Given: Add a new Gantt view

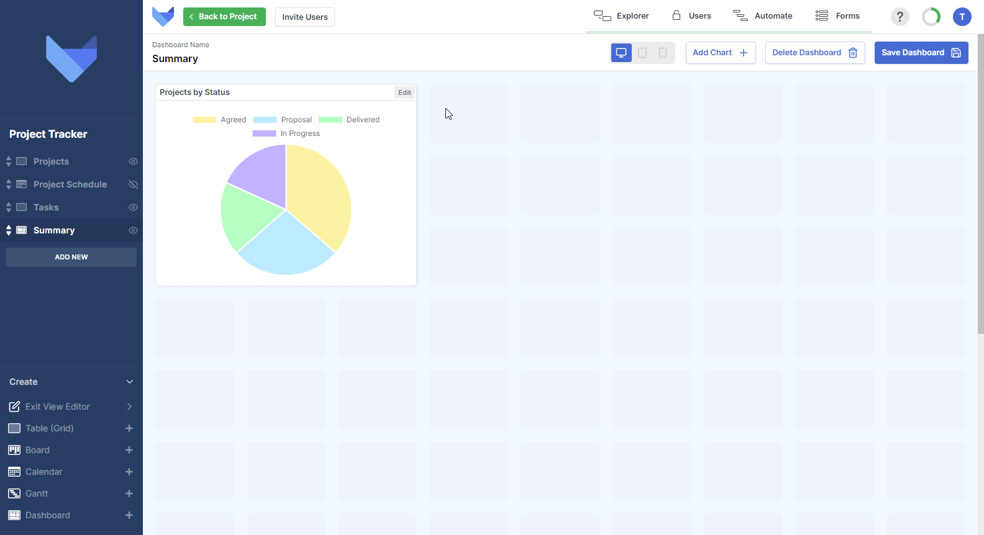Looking at the screenshot, I should coord(129,493).
